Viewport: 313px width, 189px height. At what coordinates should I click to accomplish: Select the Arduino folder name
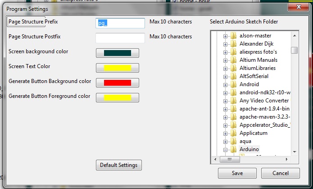(249, 149)
